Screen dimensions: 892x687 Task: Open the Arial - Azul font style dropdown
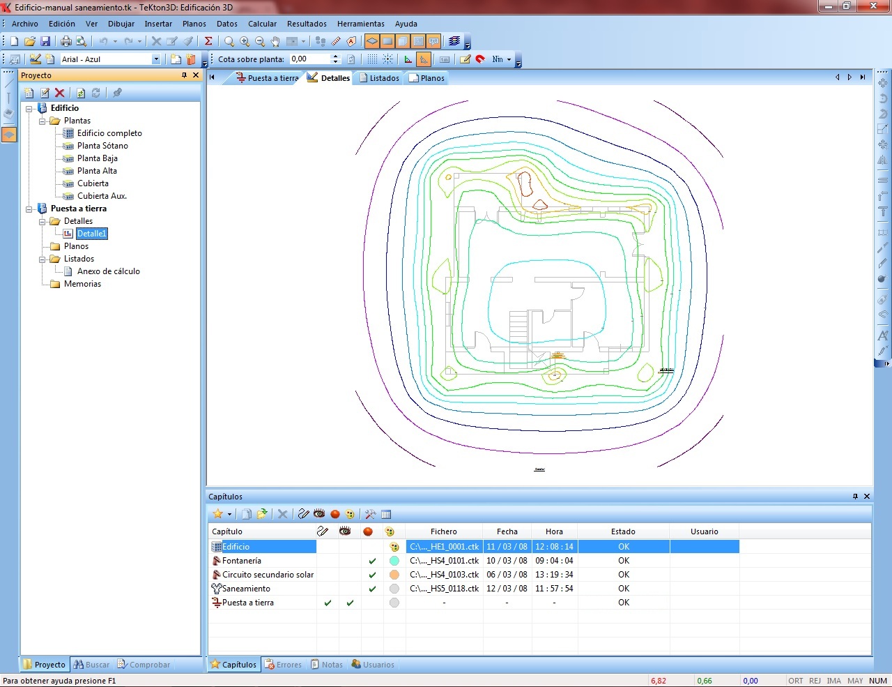155,60
